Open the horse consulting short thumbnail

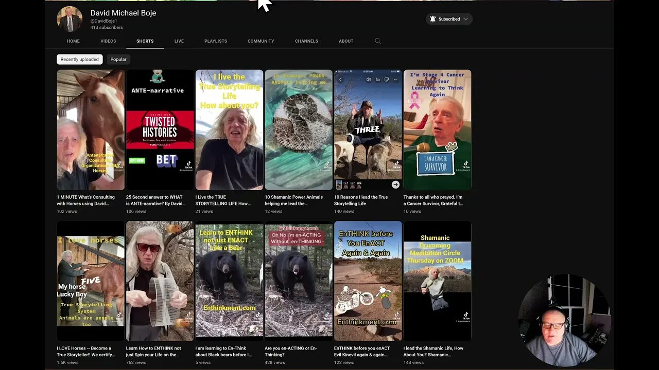coord(91,130)
